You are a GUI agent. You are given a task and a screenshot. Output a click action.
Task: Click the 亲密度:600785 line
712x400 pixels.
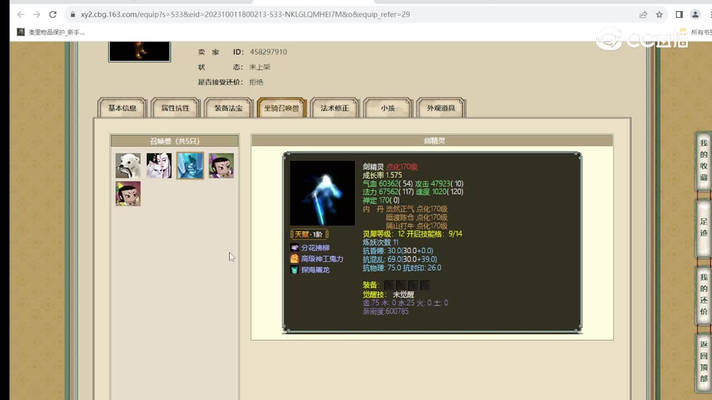(386, 311)
